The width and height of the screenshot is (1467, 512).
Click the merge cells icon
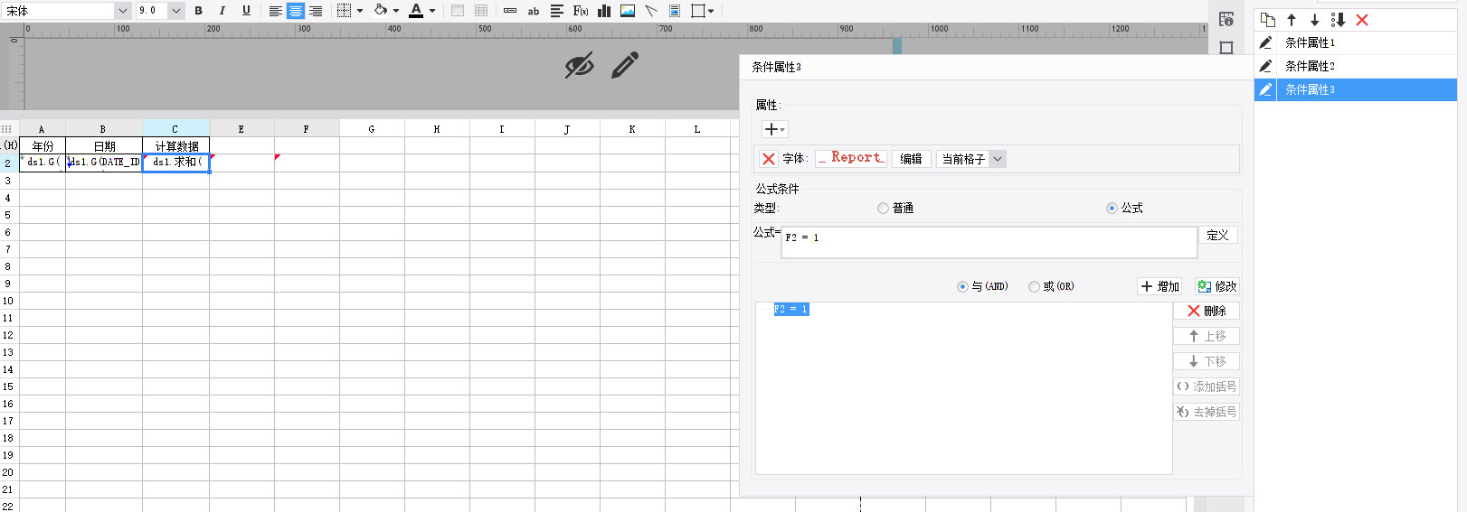(x=458, y=11)
